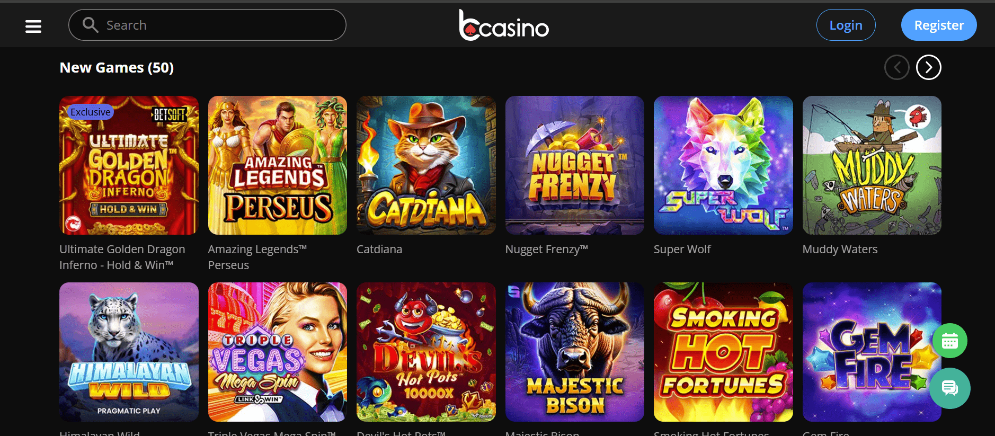Open the Amazing Legends Perseus game thumbnail
995x436 pixels.
(278, 165)
